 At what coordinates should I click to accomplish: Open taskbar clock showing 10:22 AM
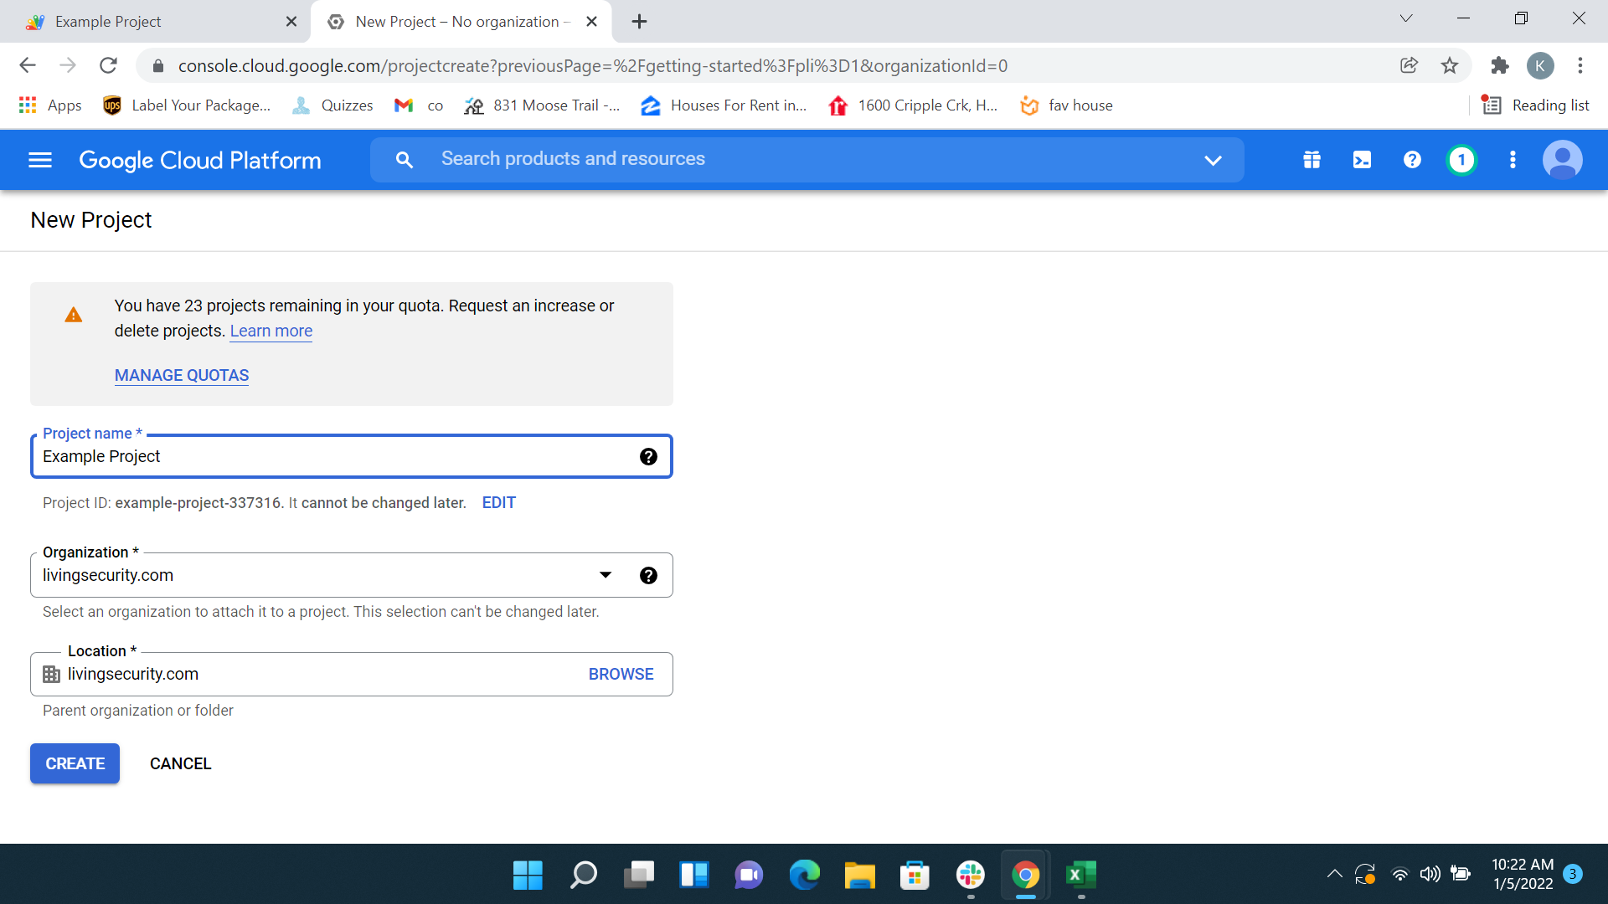1523,874
